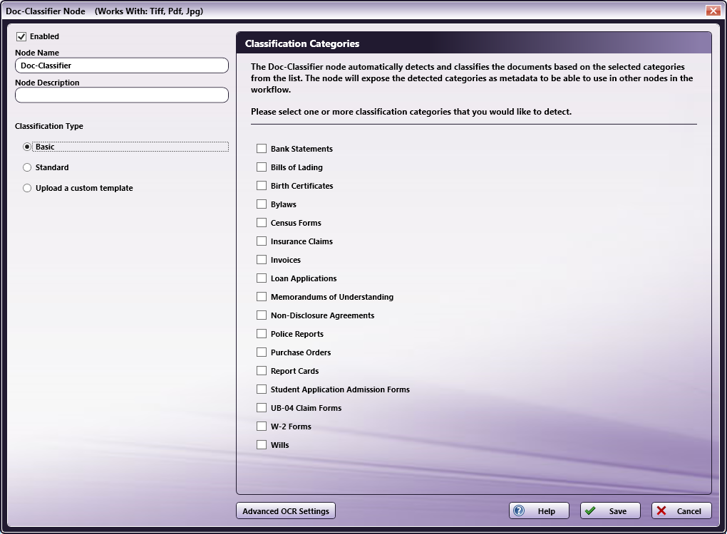Save the node configuration

[610, 511]
